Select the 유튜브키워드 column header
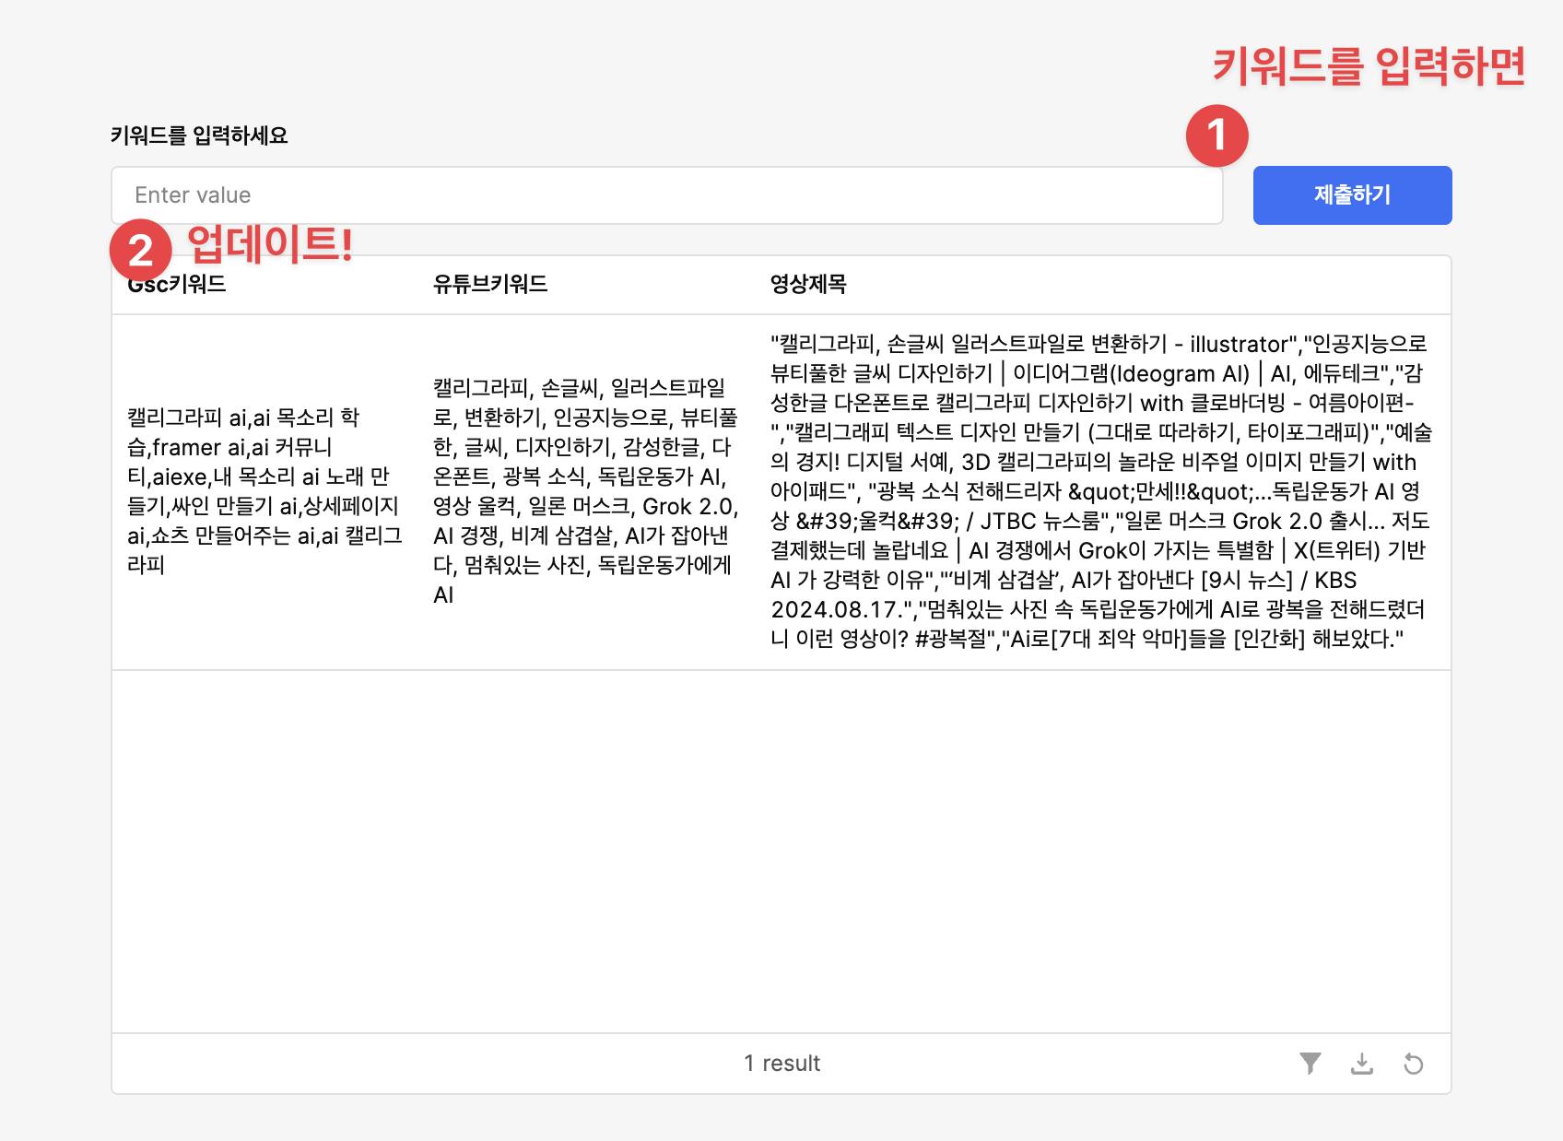 click(x=490, y=285)
